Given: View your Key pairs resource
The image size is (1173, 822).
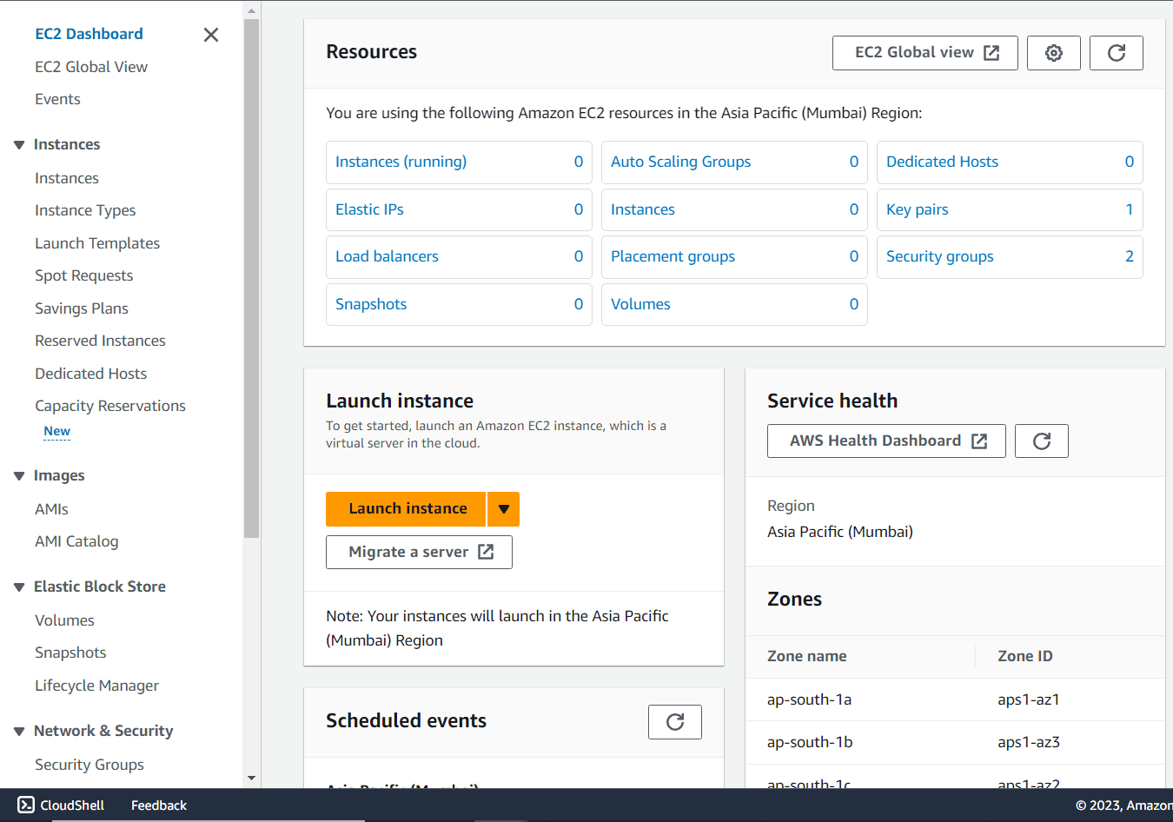Looking at the screenshot, I should click(917, 209).
